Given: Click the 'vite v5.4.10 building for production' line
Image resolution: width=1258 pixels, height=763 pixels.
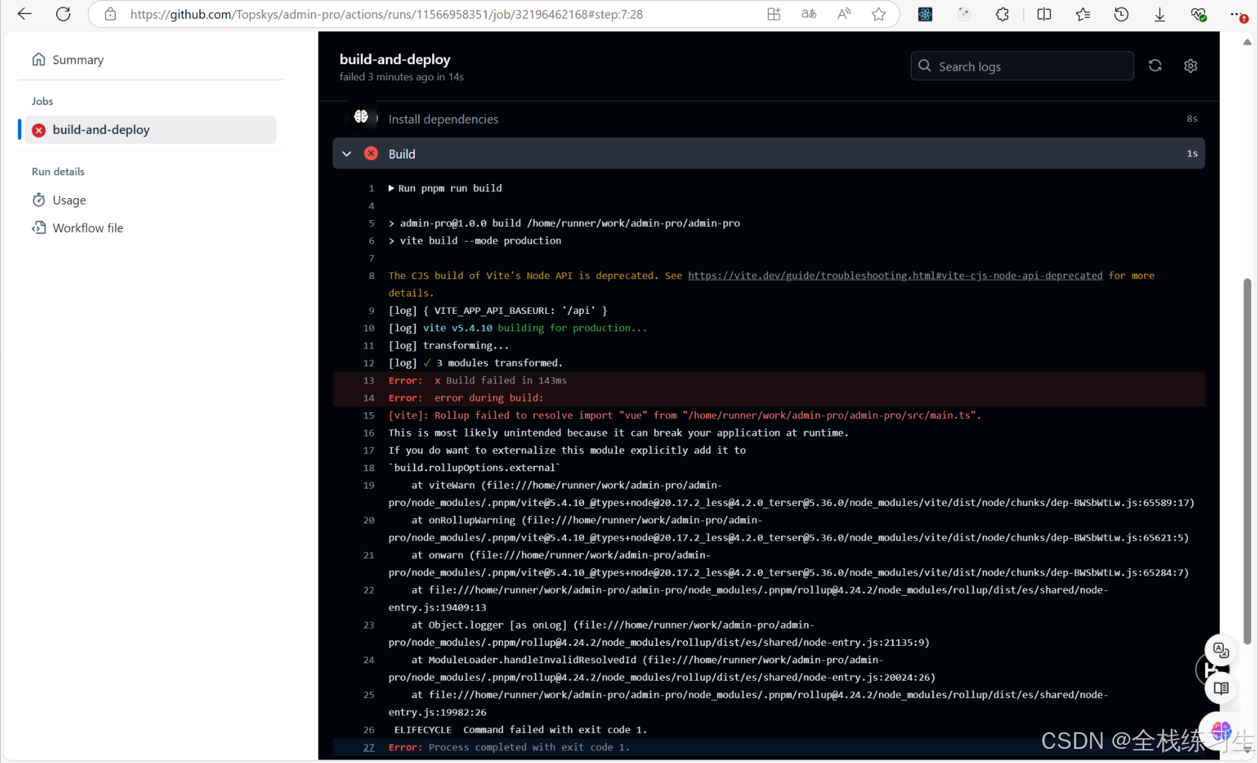Looking at the screenshot, I should point(518,328).
